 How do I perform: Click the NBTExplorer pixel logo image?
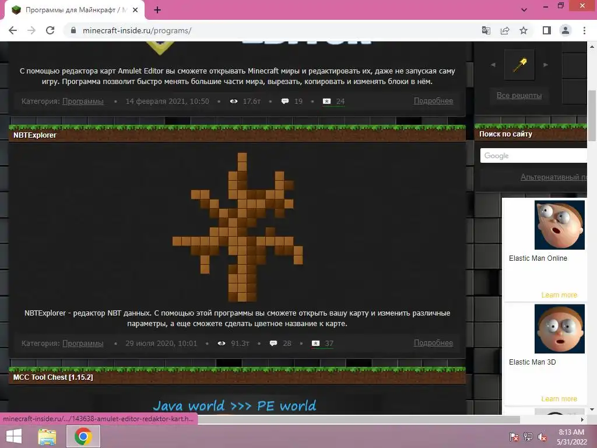[x=237, y=227]
